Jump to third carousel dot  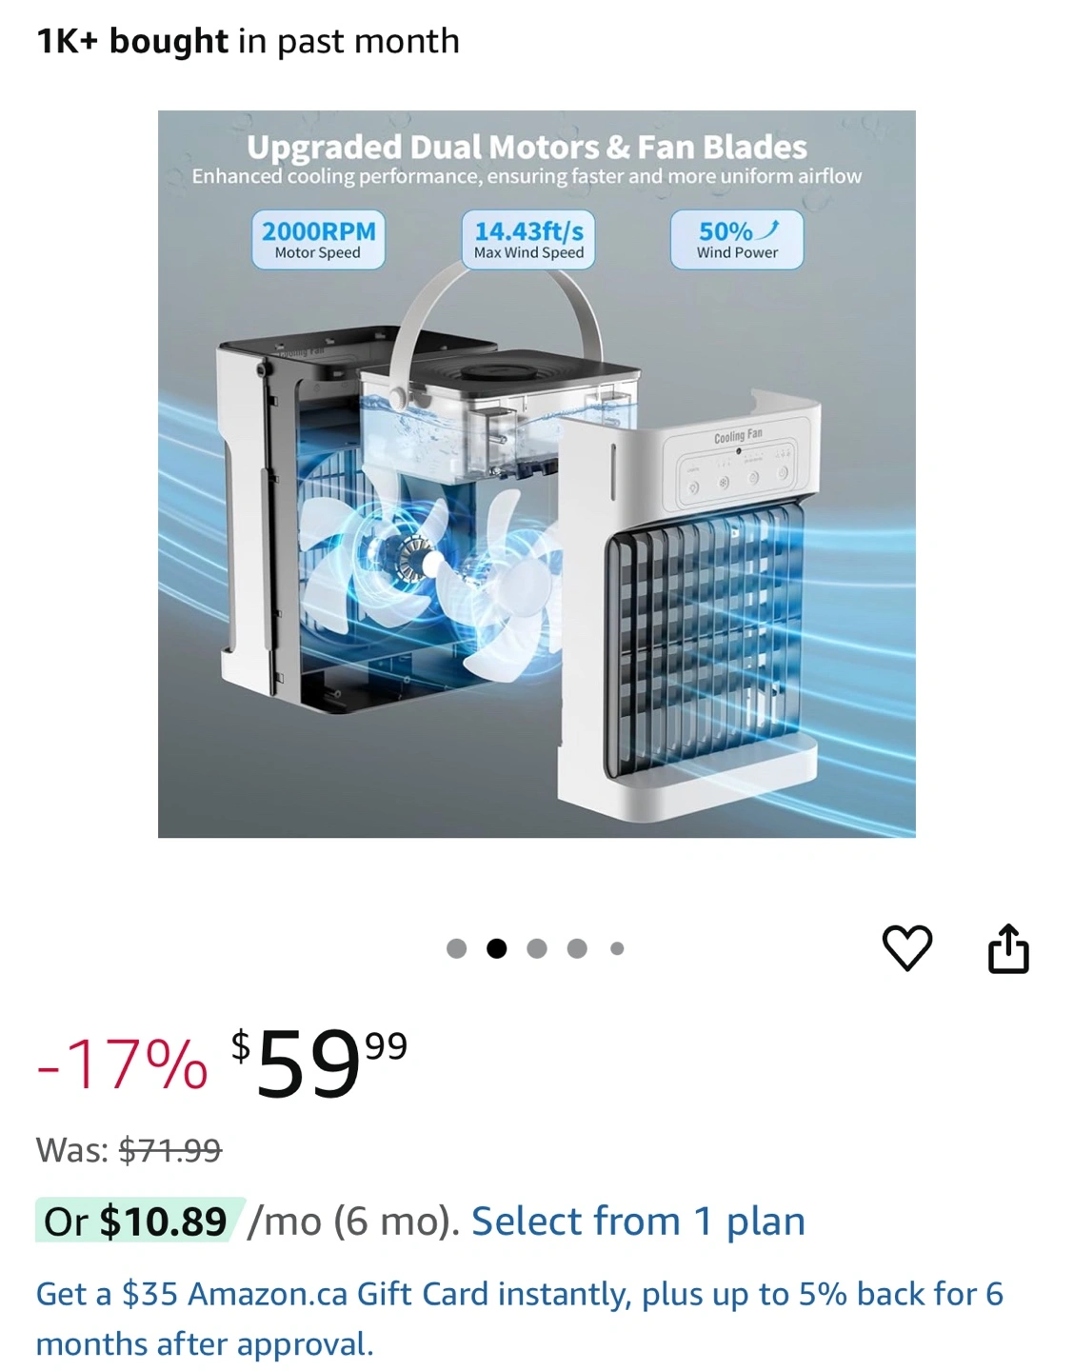point(537,948)
